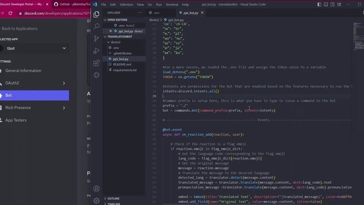
Task: Close the ppi_bot.py editor tab
Action: click(x=202, y=13)
